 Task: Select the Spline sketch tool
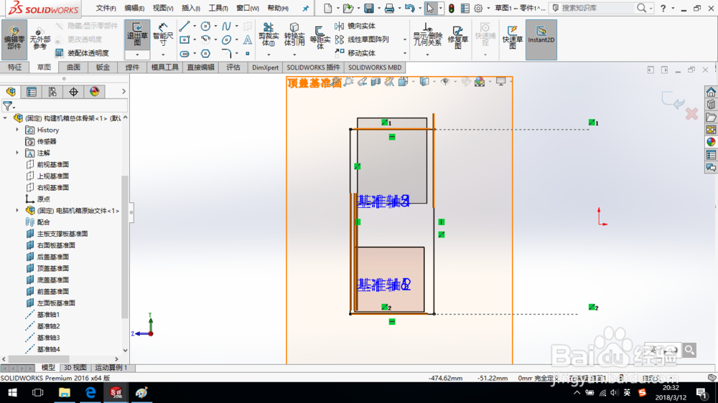coord(226,26)
